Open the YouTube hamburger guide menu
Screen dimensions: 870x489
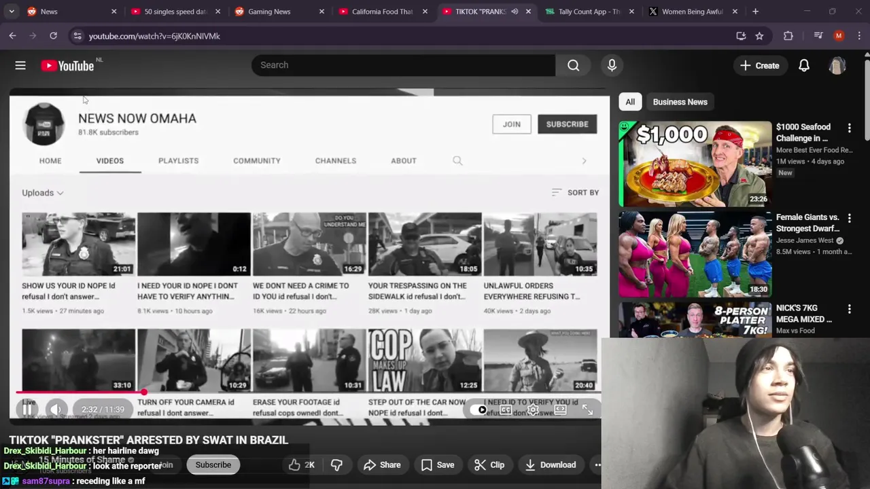click(x=20, y=65)
